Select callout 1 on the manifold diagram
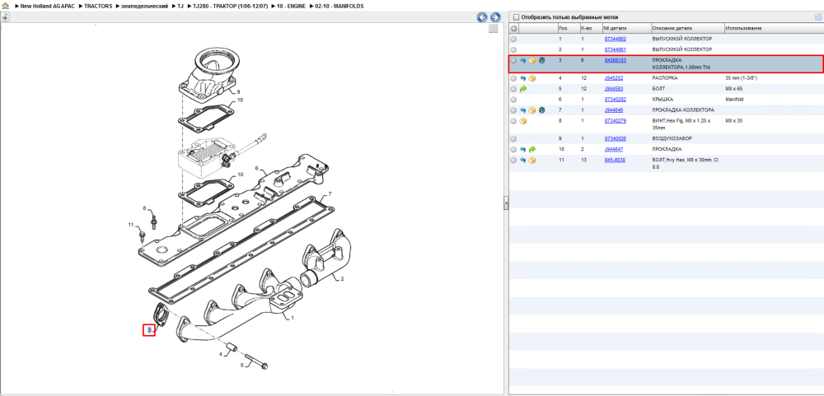The image size is (824, 396). click(293, 318)
